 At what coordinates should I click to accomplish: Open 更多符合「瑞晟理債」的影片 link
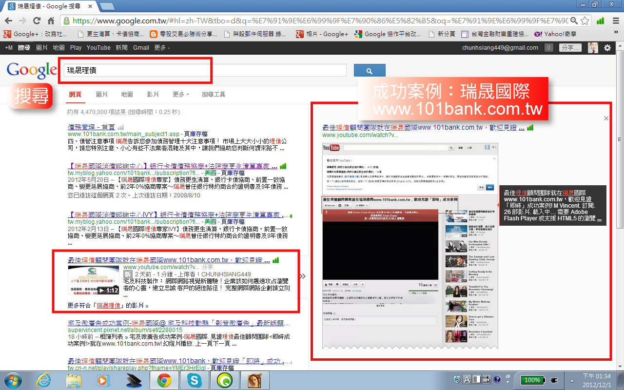[108, 306]
